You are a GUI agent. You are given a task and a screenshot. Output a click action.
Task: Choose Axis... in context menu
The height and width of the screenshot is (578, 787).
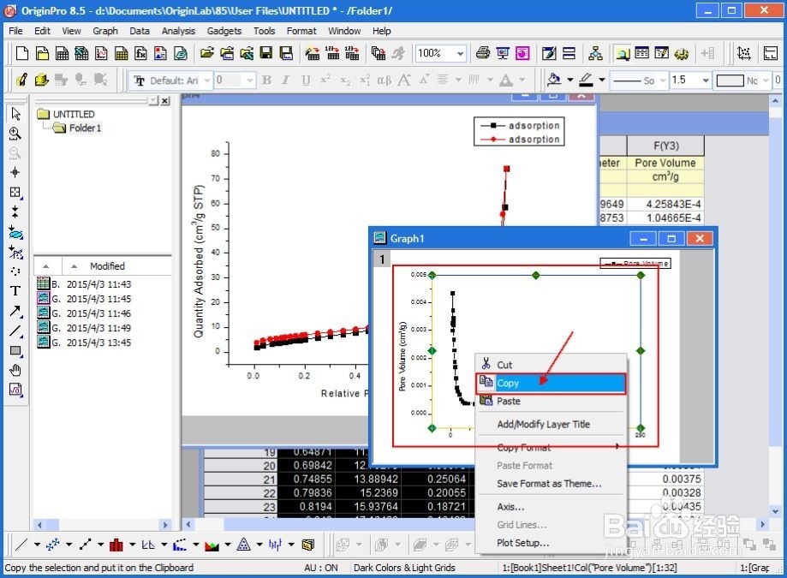click(551, 507)
